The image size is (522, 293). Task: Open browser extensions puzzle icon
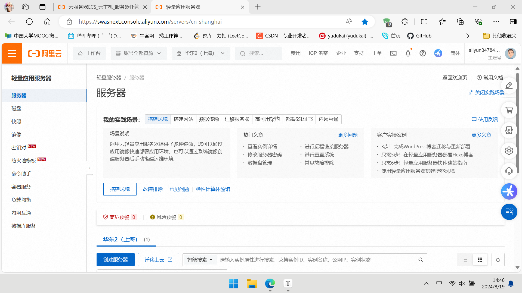[x=404, y=22]
